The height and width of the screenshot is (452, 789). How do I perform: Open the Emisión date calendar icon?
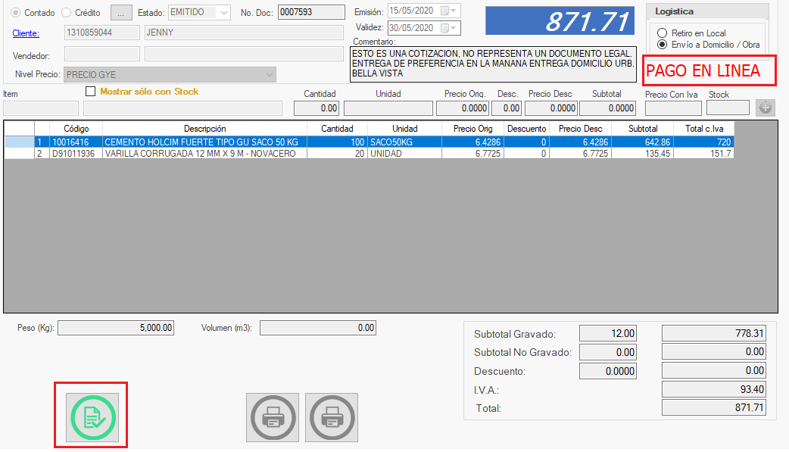tap(447, 11)
